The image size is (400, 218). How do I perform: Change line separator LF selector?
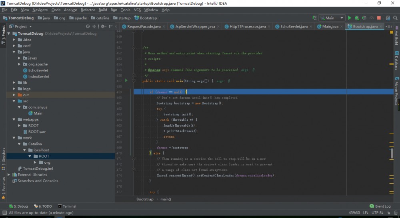[x=366, y=213]
